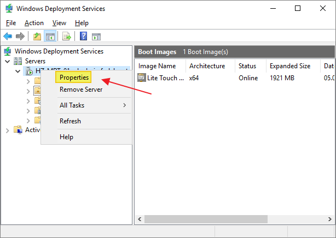Click the blue Help question mark icon
Viewport: 336px width, 238px height.
click(83, 37)
